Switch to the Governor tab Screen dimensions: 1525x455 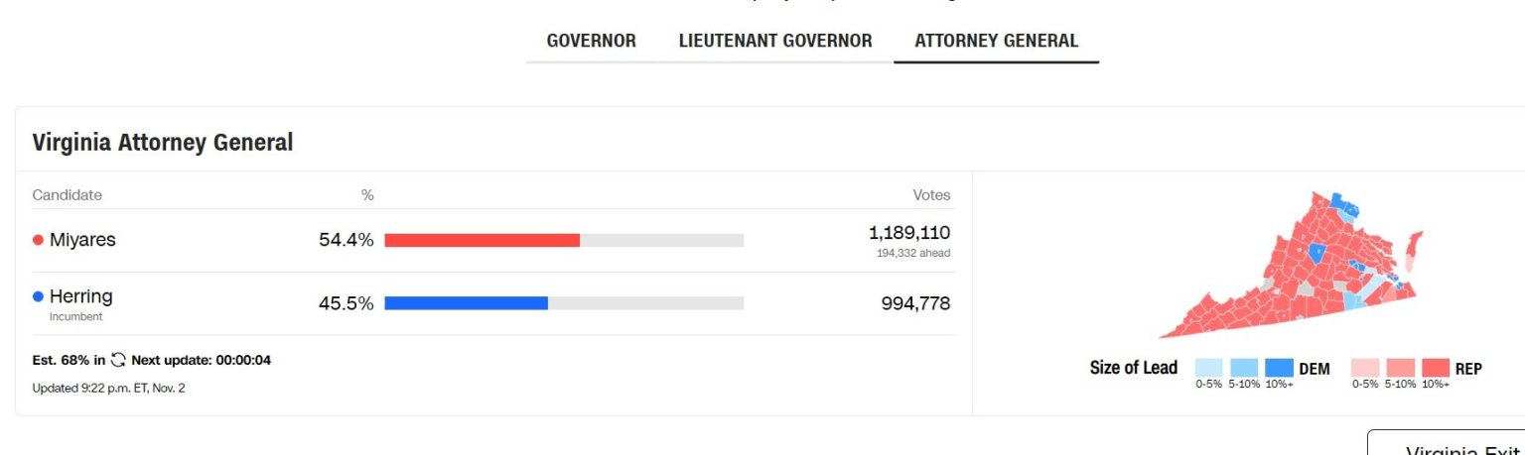tap(591, 42)
